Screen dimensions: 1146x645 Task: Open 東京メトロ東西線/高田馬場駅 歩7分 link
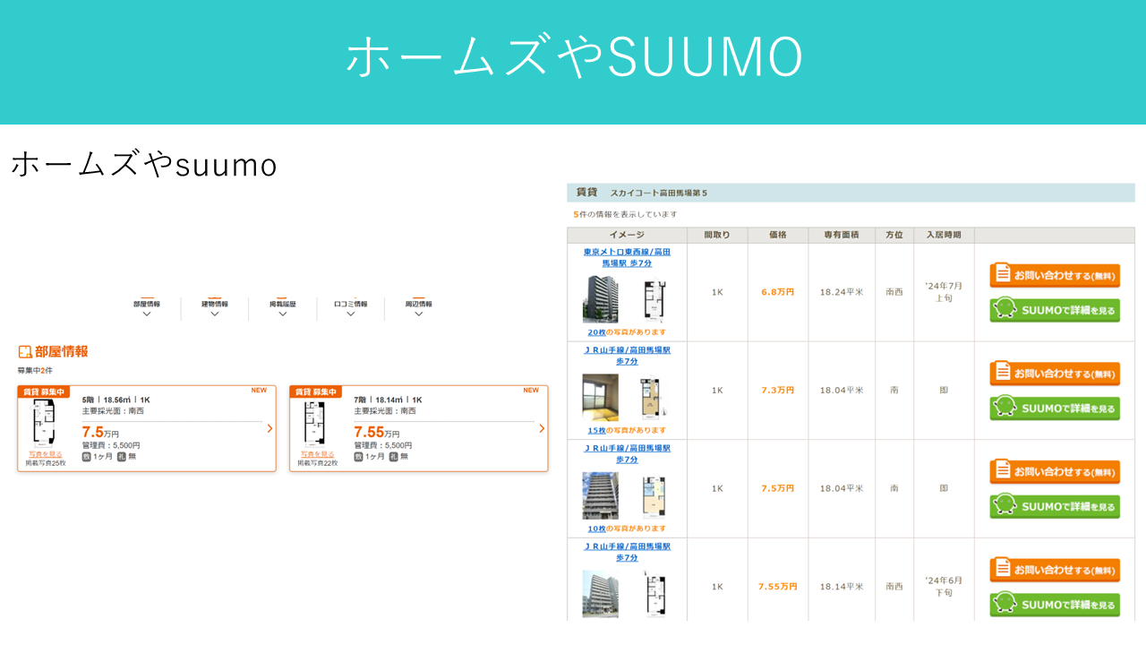(627, 258)
